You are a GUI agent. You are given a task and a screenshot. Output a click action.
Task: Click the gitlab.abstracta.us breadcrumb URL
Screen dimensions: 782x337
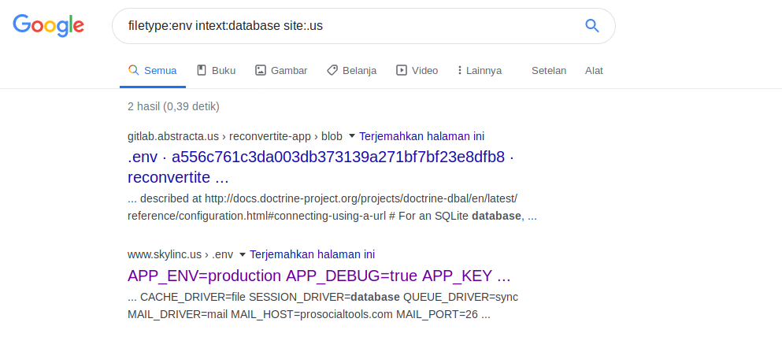click(x=235, y=136)
